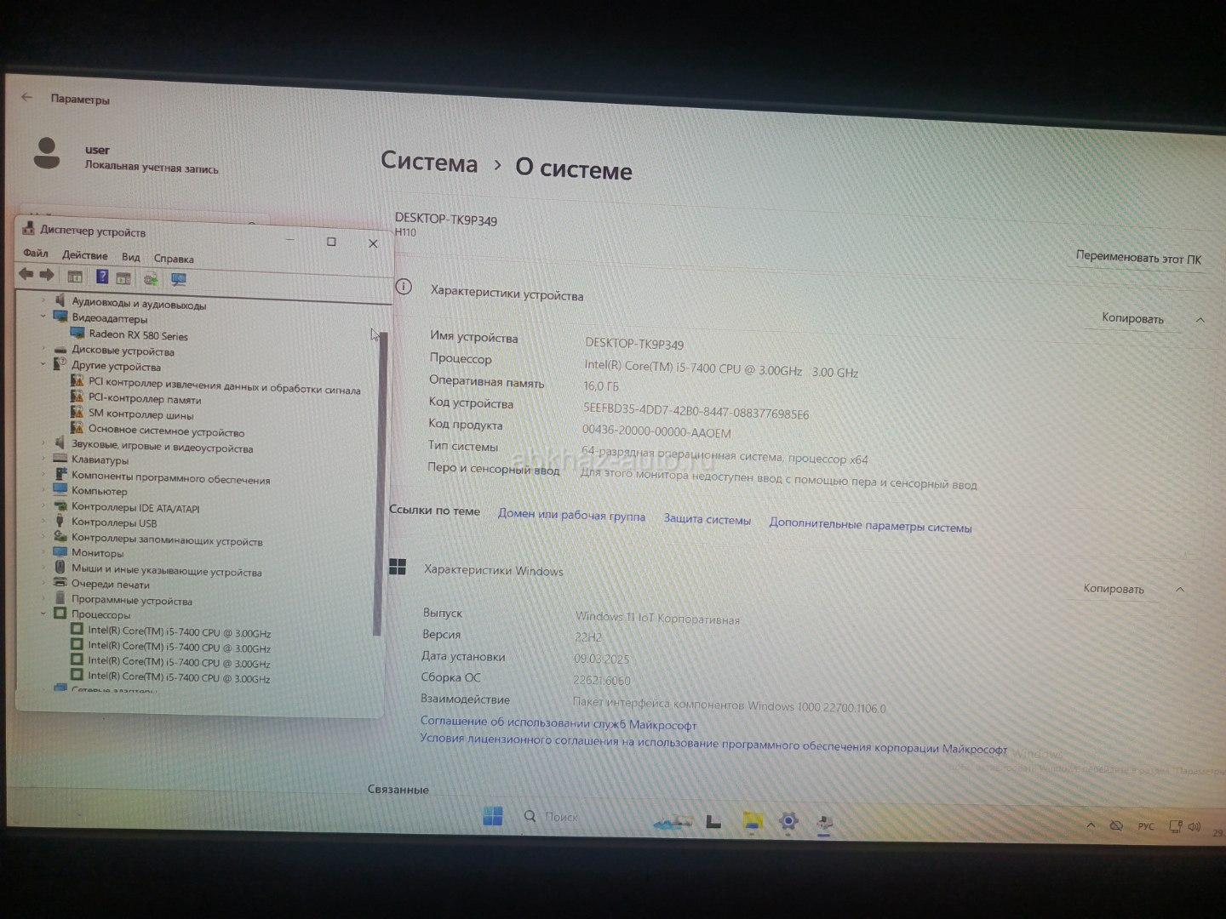This screenshot has width=1226, height=919.
Task: Click the Forward arrow in Device Manager toolbar
Action: 47,275
